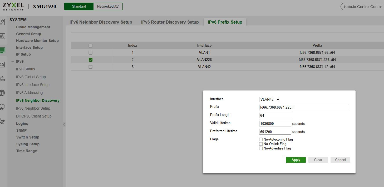Image resolution: width=384 pixels, height=187 pixels.
Task: Open Nebula Control Center
Action: click(x=363, y=7)
